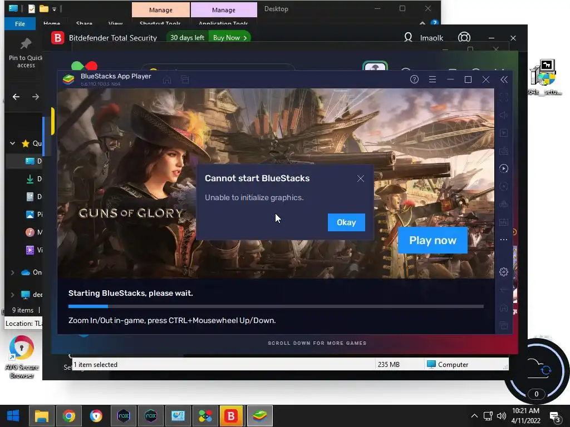The width and height of the screenshot is (570, 427).
Task: Click BlueStacks FPS display icon in sidebar
Action: click(503, 222)
